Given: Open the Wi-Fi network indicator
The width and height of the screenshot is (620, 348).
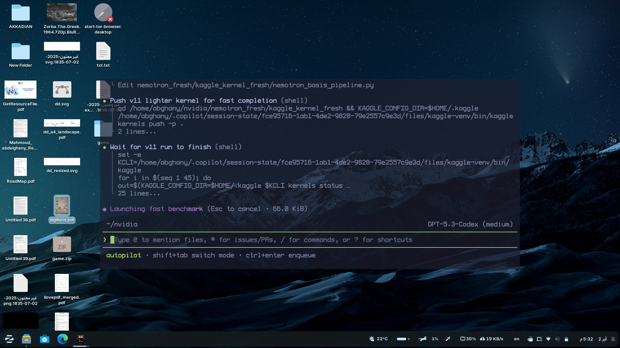Looking at the screenshot, I should [548, 339].
